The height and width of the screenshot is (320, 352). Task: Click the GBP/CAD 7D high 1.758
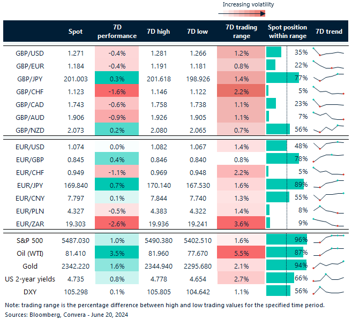[x=159, y=105]
